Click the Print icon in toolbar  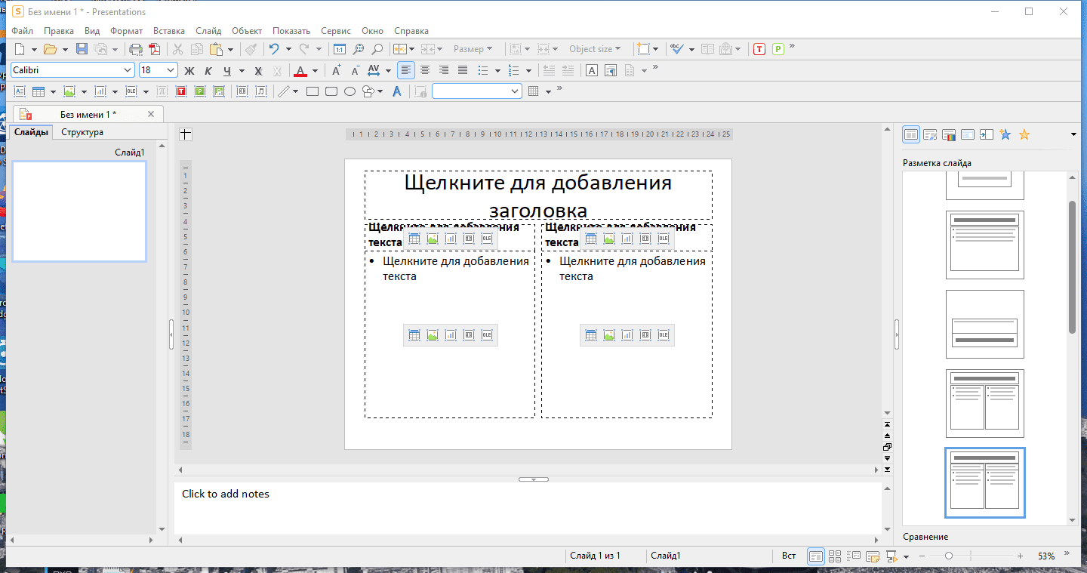(136, 49)
